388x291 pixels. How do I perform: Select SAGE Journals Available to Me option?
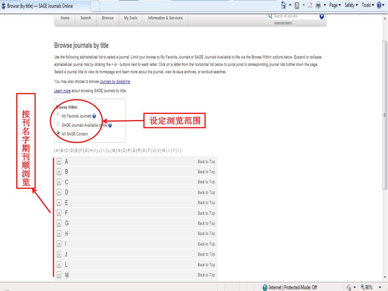(58, 124)
